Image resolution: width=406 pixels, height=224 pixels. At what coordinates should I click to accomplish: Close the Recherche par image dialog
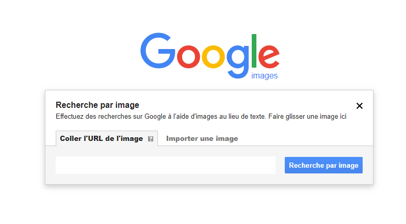click(x=360, y=106)
